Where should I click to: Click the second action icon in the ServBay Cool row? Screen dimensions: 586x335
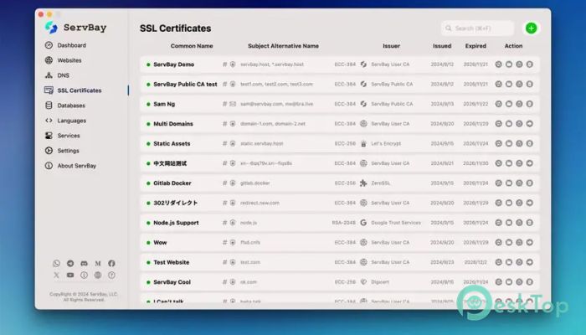(x=509, y=282)
